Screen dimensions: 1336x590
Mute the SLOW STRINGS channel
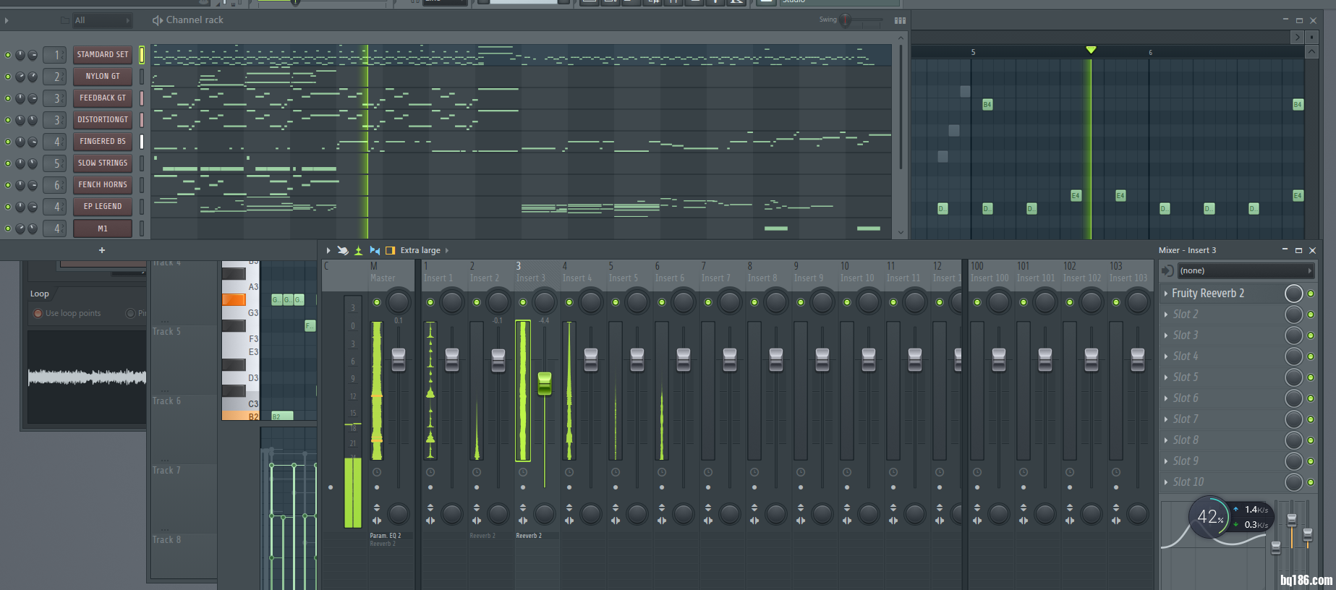pyautogui.click(x=8, y=163)
